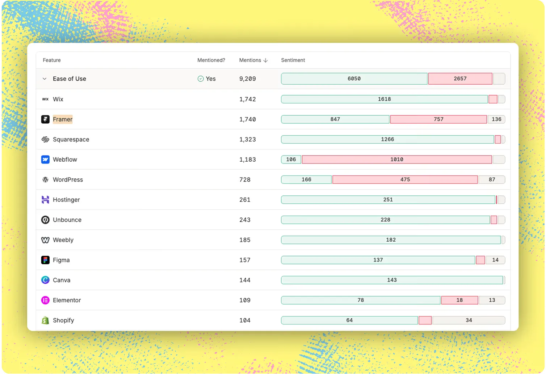Image resolution: width=546 pixels, height=374 pixels.
Task: Click Unbounce's 228 positive sentiment bar
Action: coord(386,220)
